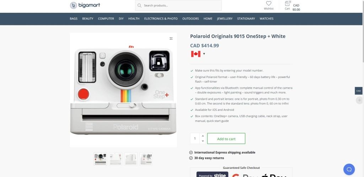Decrease quantity with the down arrow
The width and height of the screenshot is (364, 177).
[203, 141]
